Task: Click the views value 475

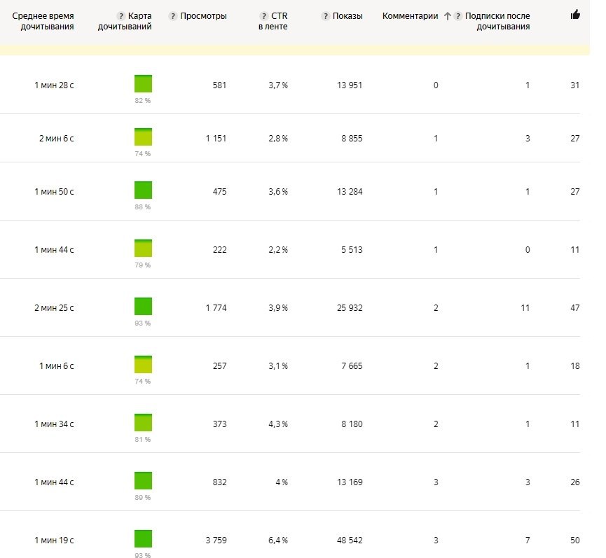Action: coord(219,192)
